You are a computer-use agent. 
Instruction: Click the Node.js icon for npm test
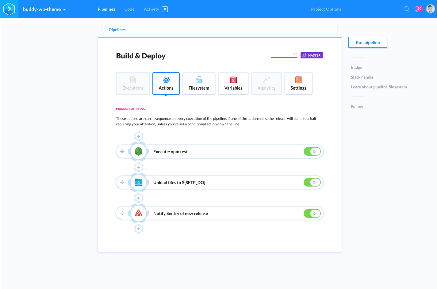[x=139, y=151]
